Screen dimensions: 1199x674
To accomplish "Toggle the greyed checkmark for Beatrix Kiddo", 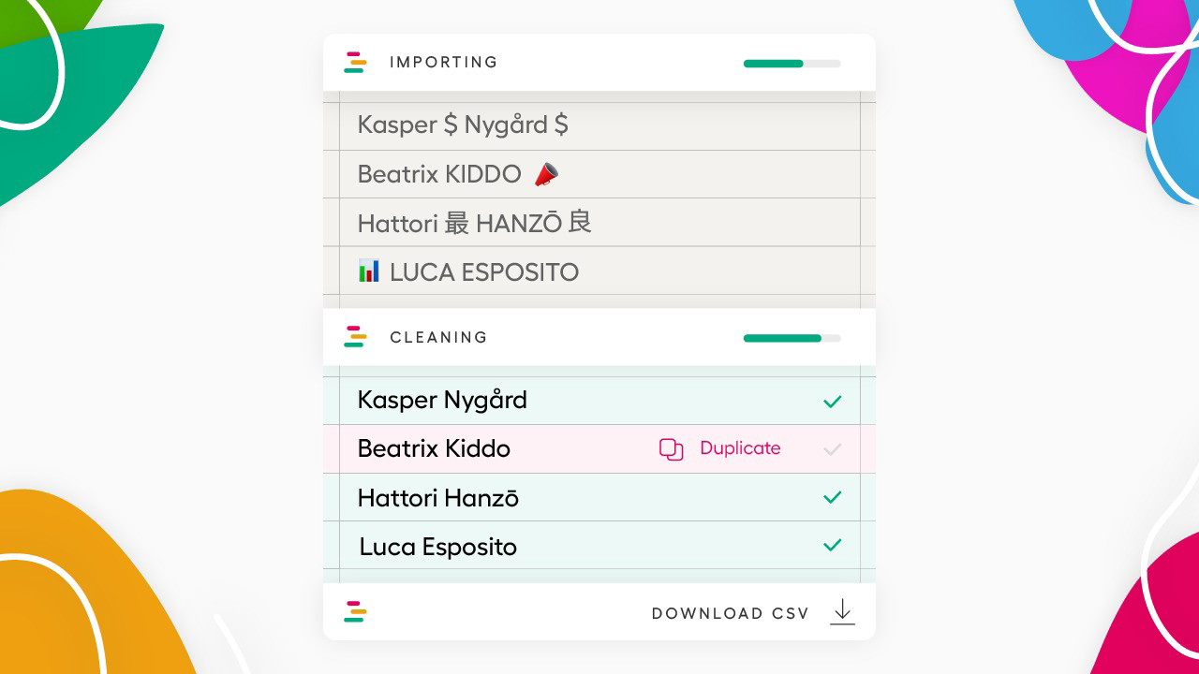I will 832,449.
